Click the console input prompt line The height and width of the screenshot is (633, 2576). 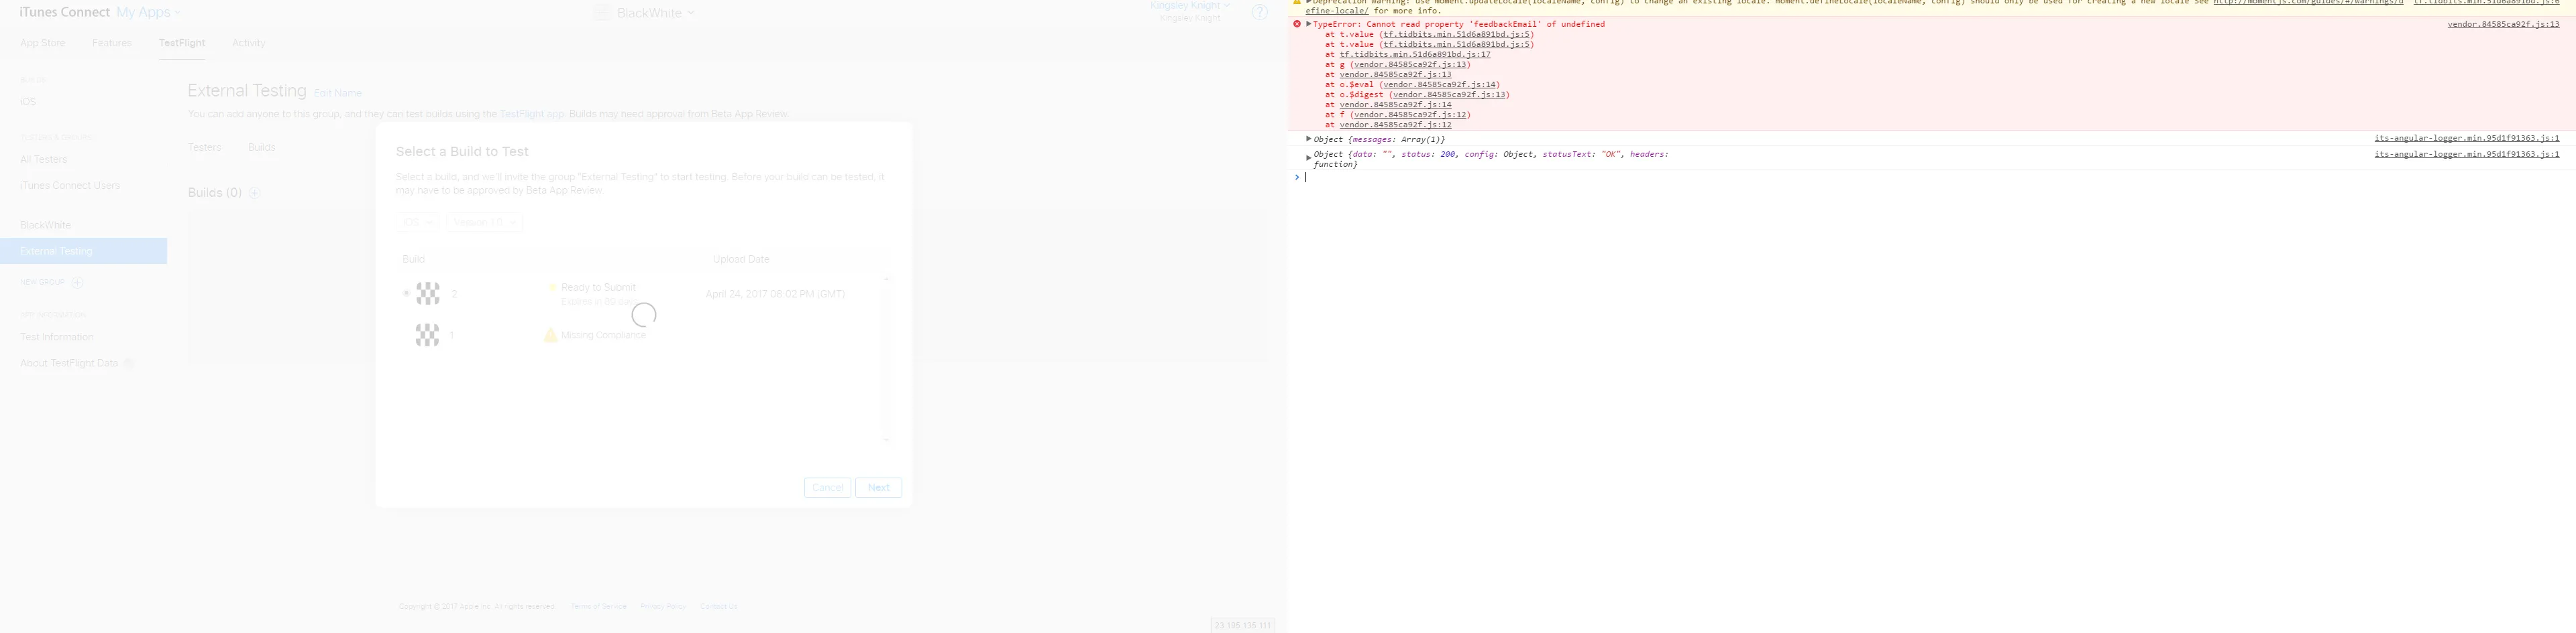(x=1931, y=178)
